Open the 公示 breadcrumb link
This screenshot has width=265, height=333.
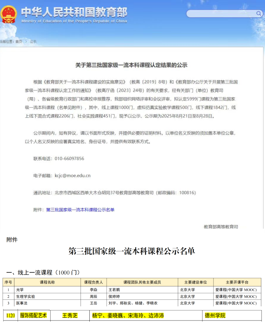(x=33, y=42)
